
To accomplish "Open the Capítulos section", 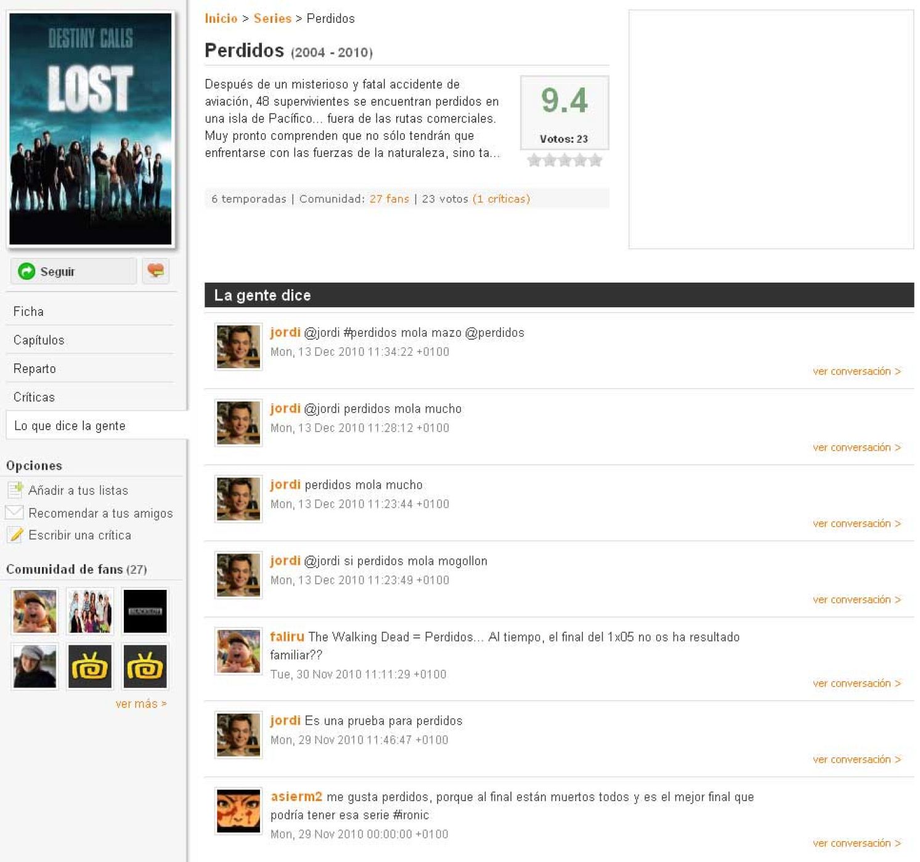I will (39, 340).
